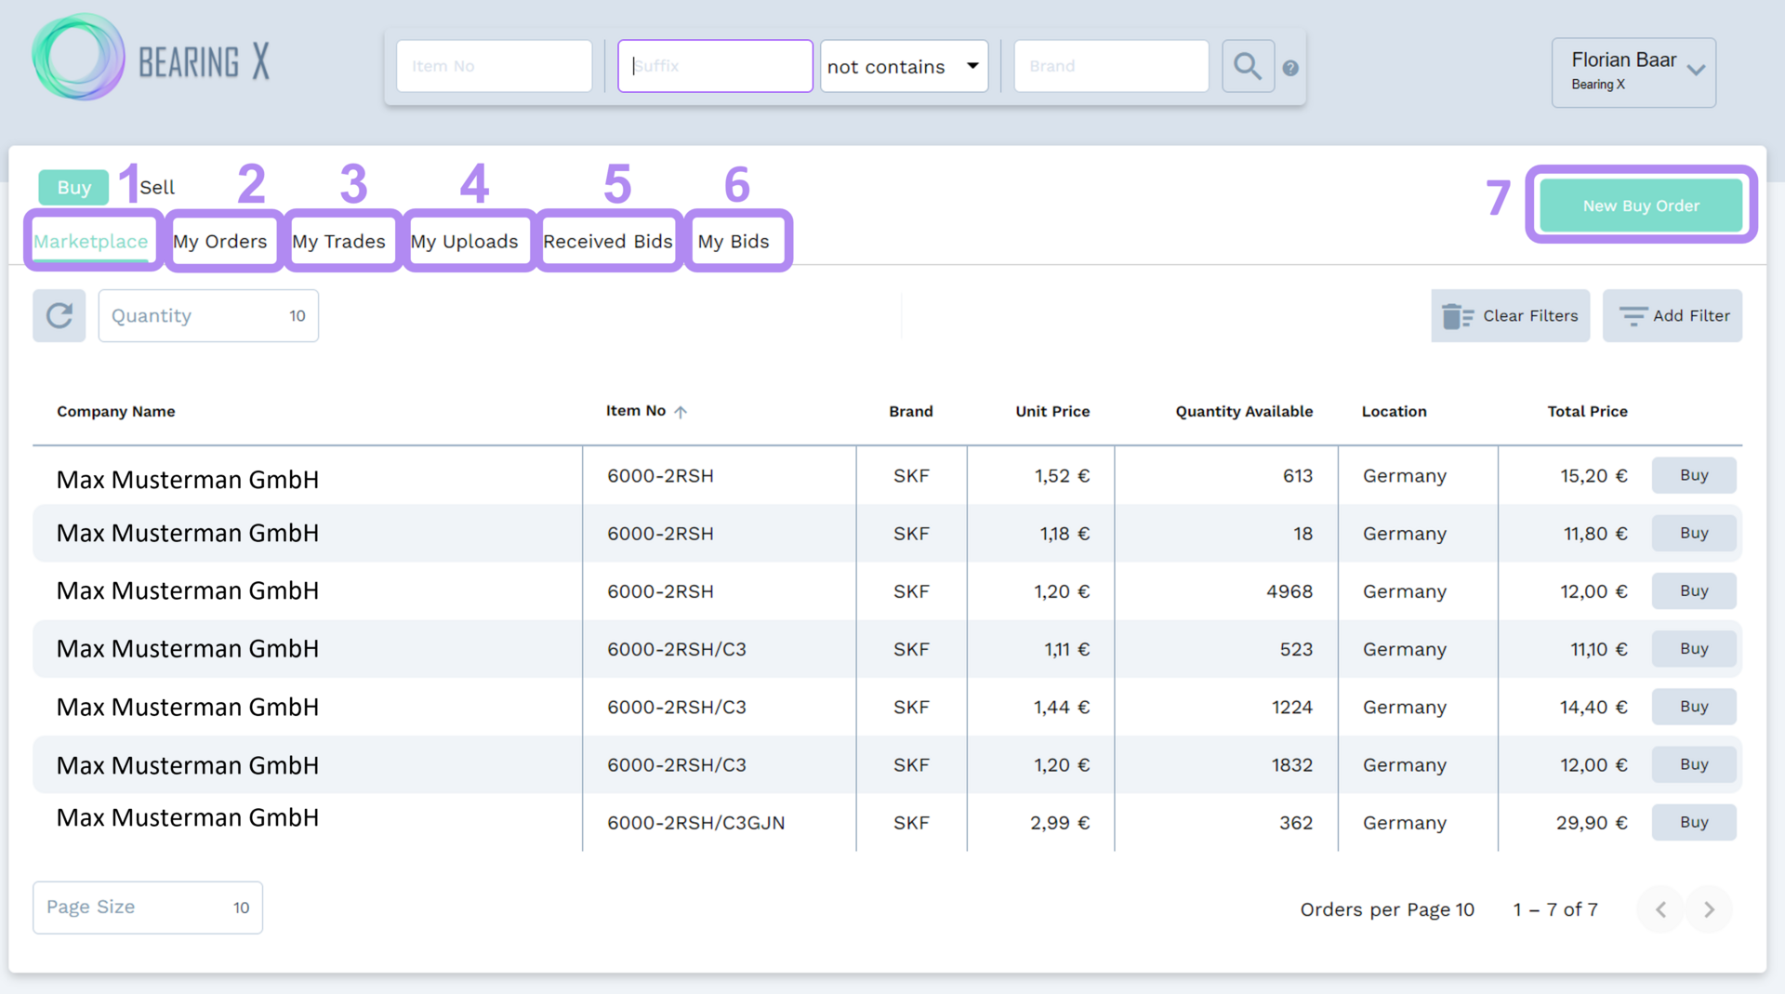Focus the Brand search field
Screen dimensions: 1785x994
tap(1112, 66)
